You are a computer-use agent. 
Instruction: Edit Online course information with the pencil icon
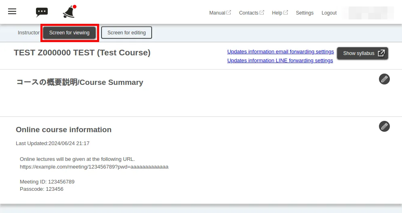tap(384, 126)
